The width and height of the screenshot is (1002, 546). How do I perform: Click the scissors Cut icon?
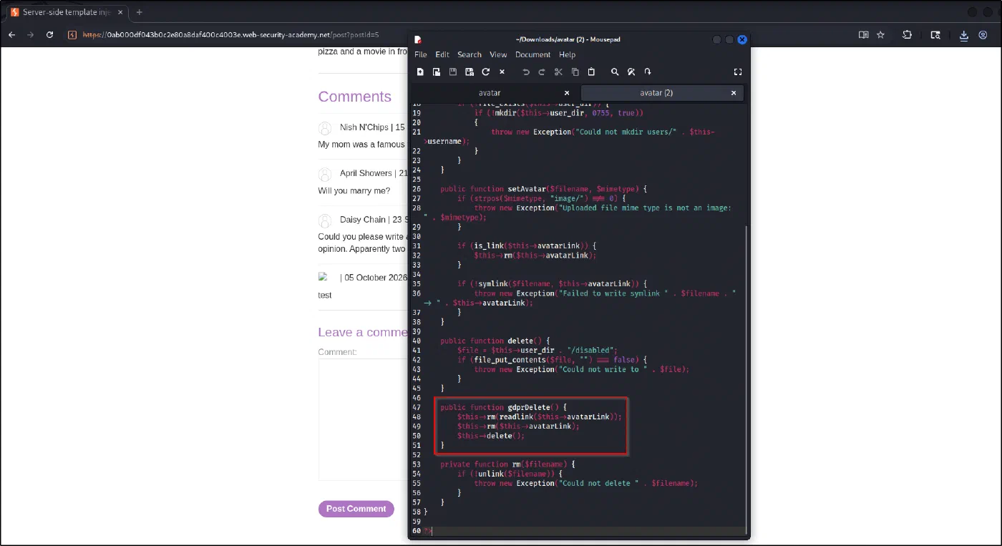point(559,72)
